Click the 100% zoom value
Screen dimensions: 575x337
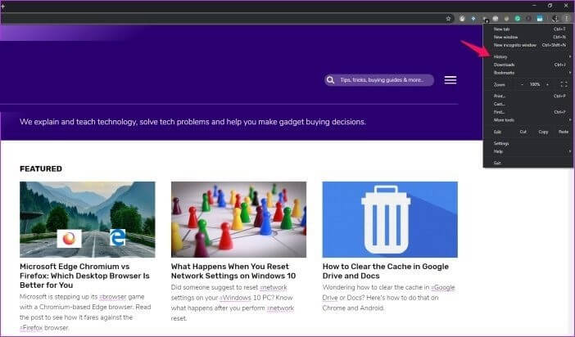(535, 84)
